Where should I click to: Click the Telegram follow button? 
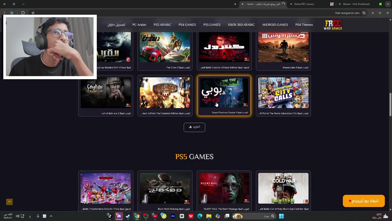click(x=364, y=201)
